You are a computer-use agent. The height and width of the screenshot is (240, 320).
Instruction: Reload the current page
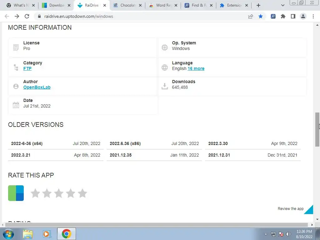27,16
